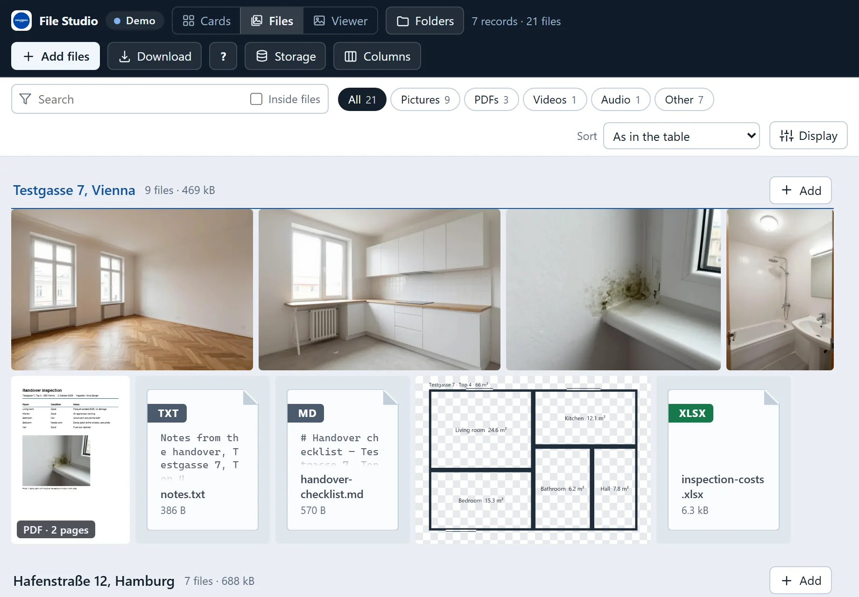The image size is (859, 597).
Task: Filter by Audio 1
Action: pos(621,100)
